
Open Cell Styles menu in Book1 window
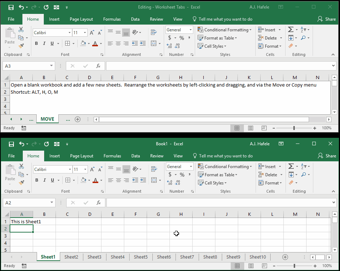coord(212,183)
